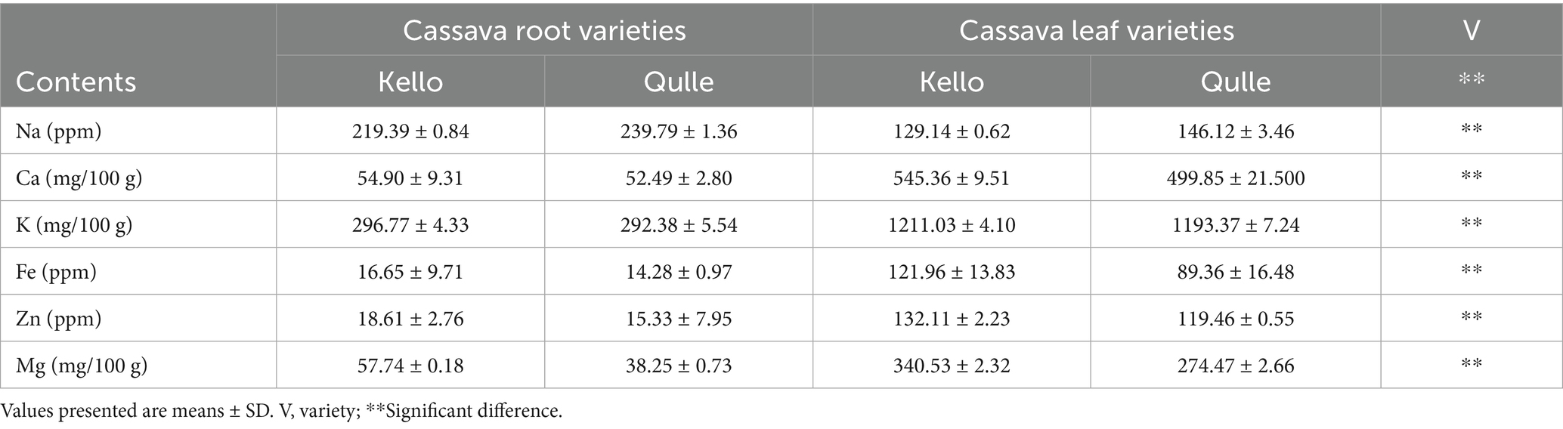1563x429 pixels.
Task: Click the Cassava leaf varieties header
Action: 1096,31
